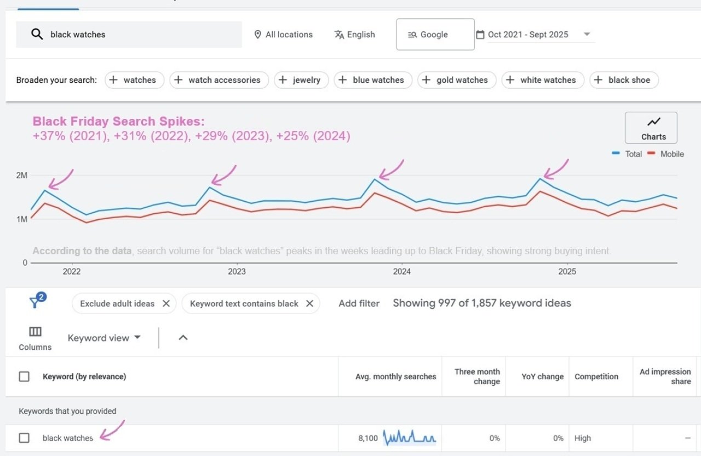
Task: Click the search network icon beside Google
Action: 413,34
